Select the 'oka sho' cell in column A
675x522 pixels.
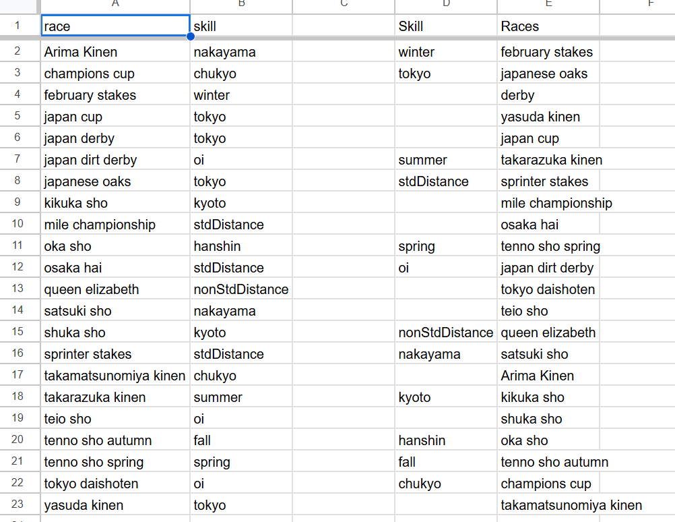pyautogui.click(x=115, y=245)
